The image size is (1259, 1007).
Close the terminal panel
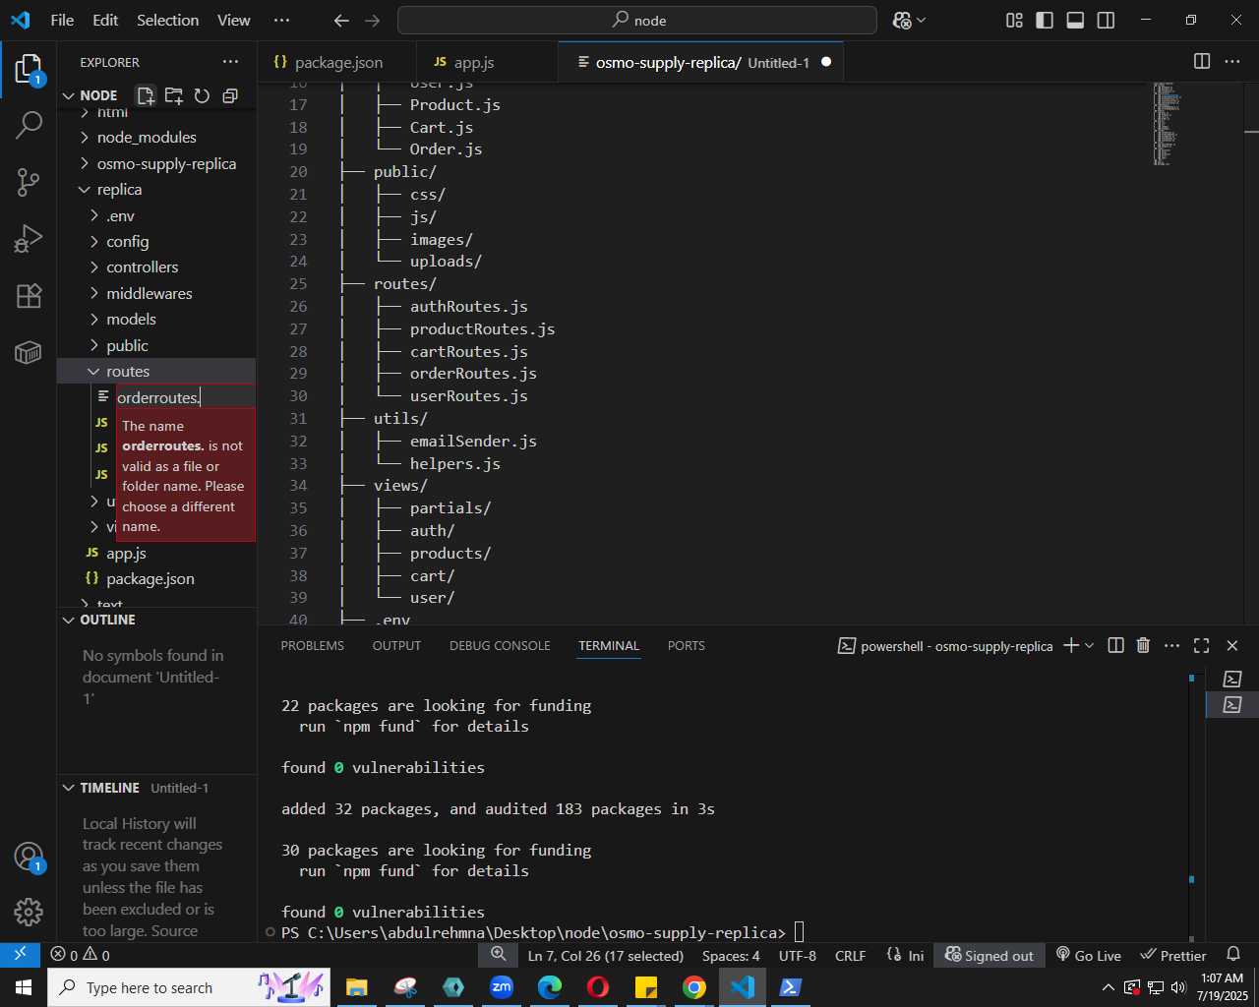coord(1232,645)
